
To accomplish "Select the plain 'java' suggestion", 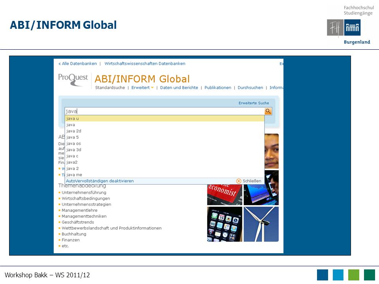I will (x=165, y=125).
